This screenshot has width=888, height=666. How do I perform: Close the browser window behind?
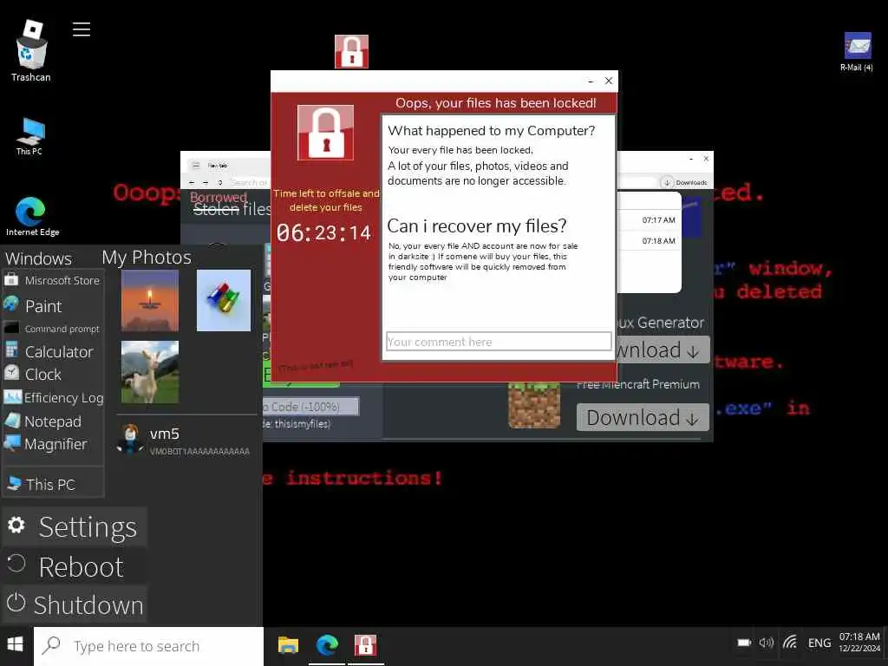click(x=706, y=159)
